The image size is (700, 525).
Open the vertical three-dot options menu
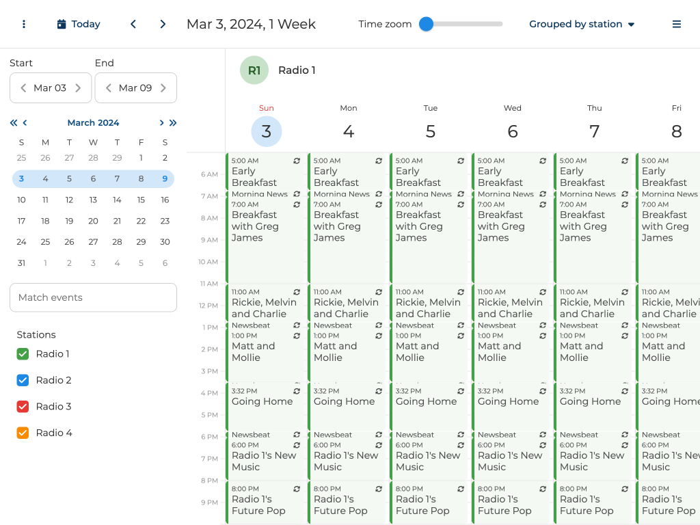[x=24, y=24]
